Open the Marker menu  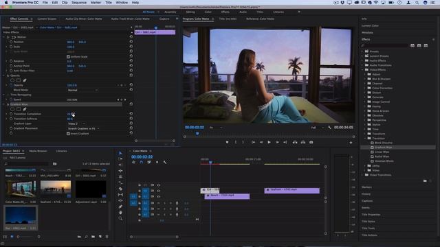pos(96,3)
